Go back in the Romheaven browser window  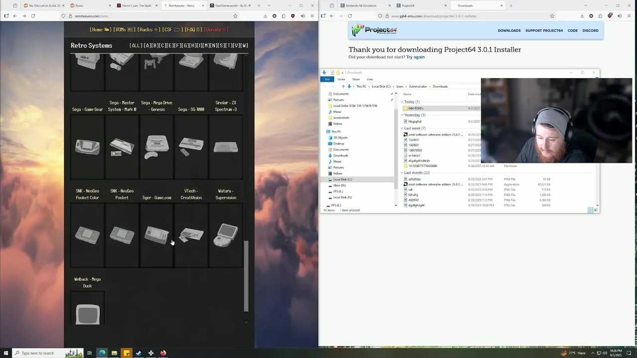tap(15, 16)
